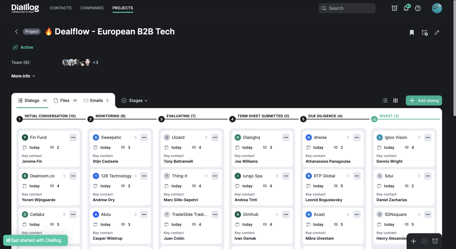Open the help question mark icon

(x=418, y=8)
